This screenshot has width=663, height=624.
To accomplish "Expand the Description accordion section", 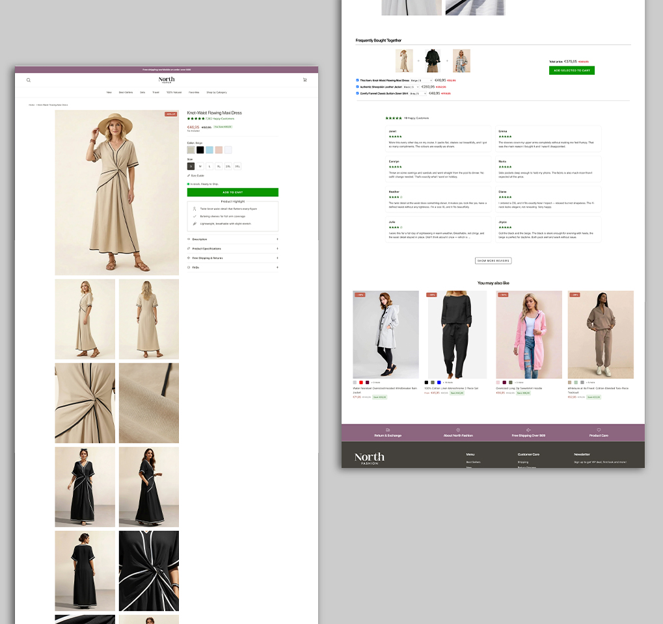I will pos(232,239).
